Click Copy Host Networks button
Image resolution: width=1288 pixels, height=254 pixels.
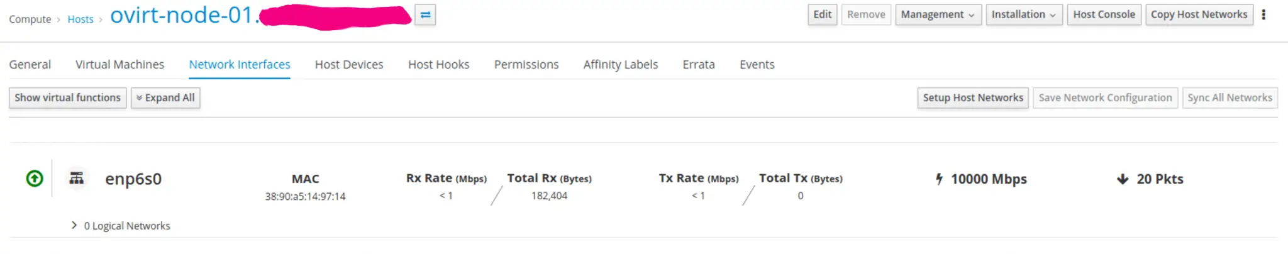(1199, 15)
